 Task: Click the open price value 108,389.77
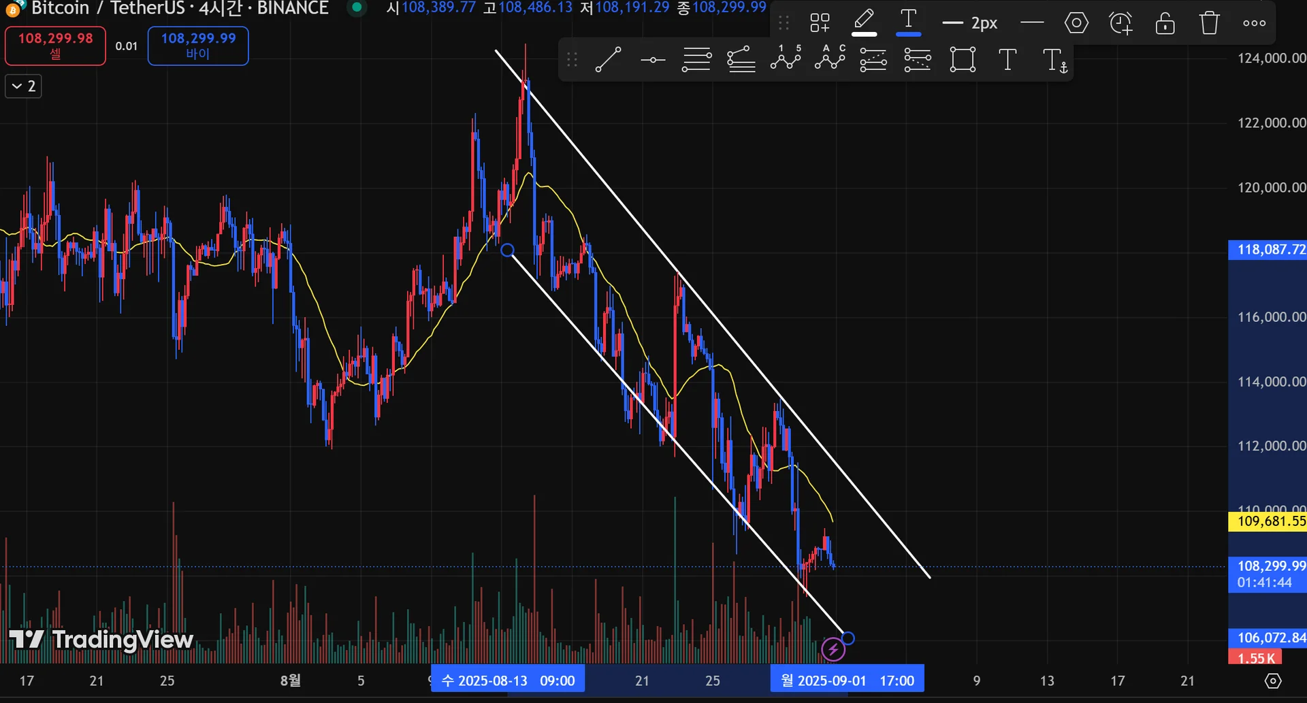point(438,7)
